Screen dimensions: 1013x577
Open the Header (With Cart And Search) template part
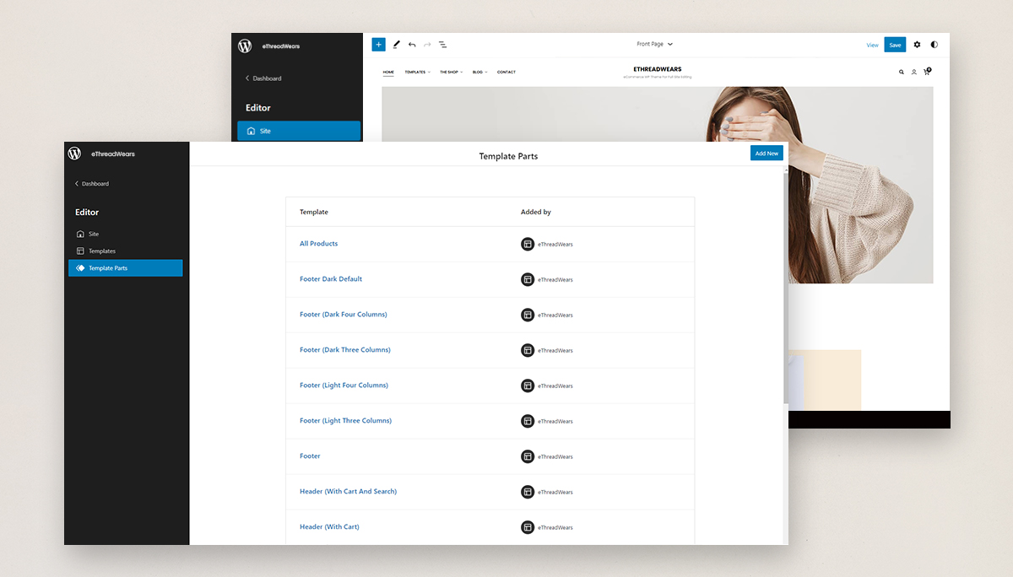pyautogui.click(x=348, y=492)
